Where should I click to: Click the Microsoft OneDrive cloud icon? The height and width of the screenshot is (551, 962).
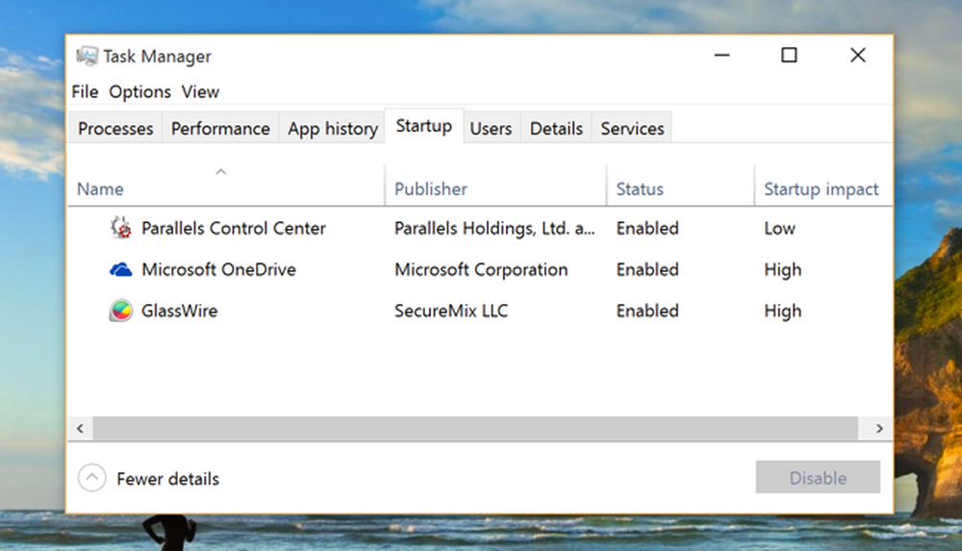(121, 269)
